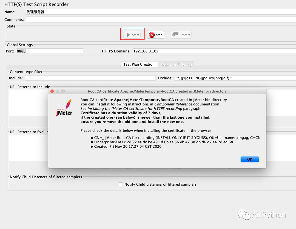Edit the Name field
Viewport: 296px width, 229px height.
[161, 12]
